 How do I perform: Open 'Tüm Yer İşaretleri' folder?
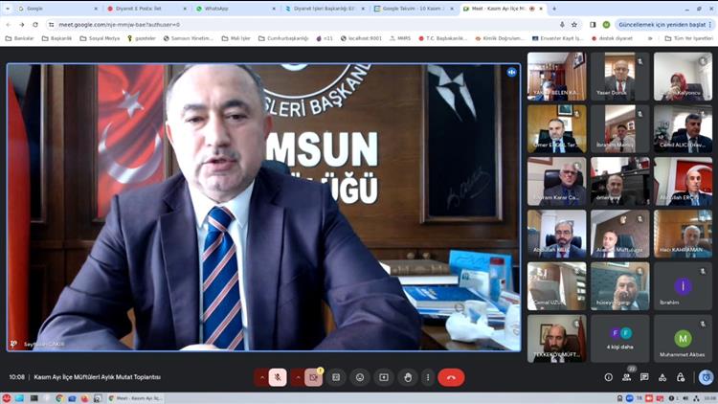688,38
